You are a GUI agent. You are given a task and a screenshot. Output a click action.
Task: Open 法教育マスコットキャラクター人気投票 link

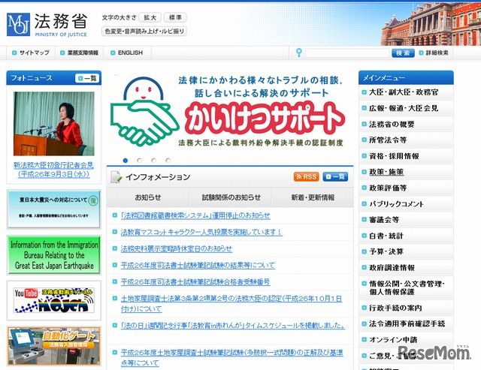point(201,232)
